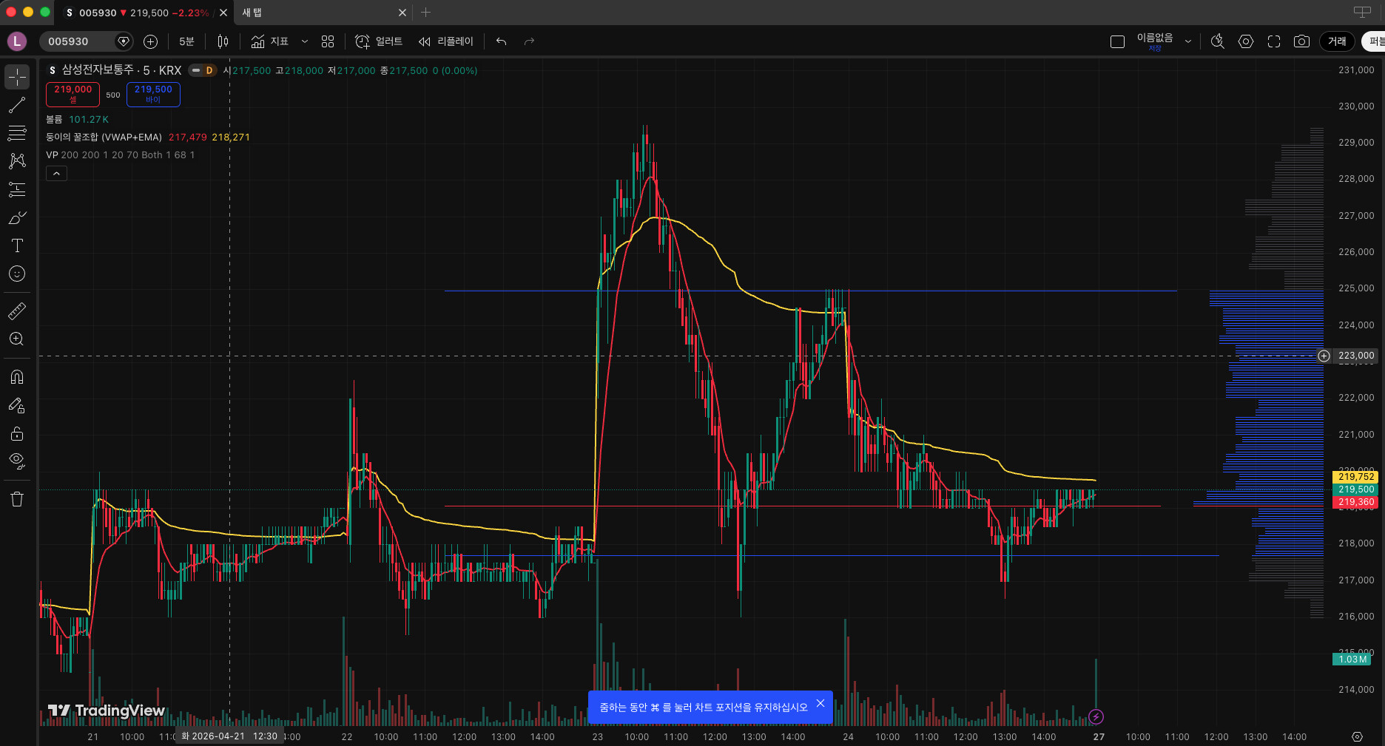Open chart settings hexagon icon
The height and width of the screenshot is (746, 1385).
coord(1246,41)
